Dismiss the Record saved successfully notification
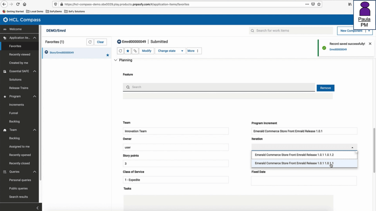Viewport: 376px width, 211px height. [x=370, y=44]
